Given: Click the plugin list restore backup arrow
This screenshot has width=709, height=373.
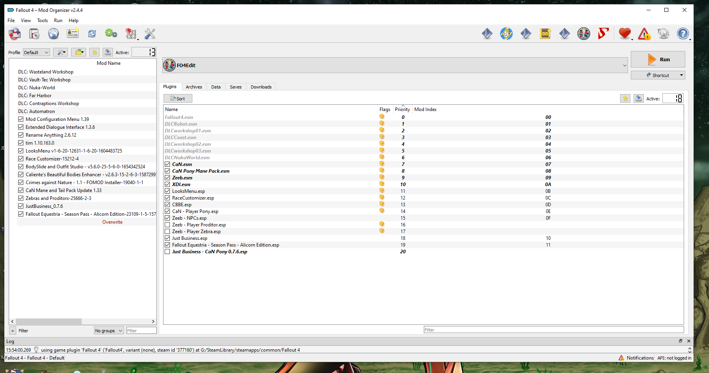Looking at the screenshot, I should click(x=625, y=98).
